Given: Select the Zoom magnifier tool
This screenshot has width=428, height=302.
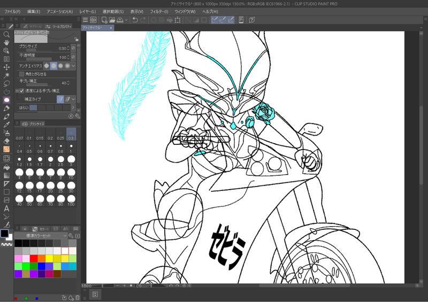Looking at the screenshot, I should pos(6,34).
